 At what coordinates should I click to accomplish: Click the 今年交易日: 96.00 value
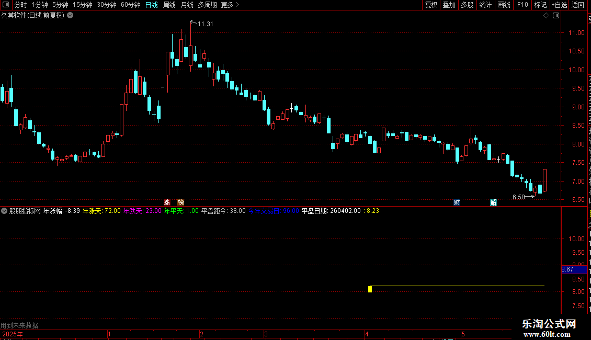pos(274,211)
